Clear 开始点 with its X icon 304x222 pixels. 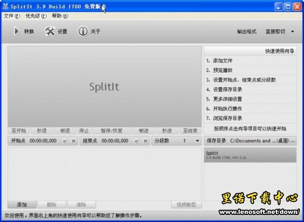(x=73, y=141)
